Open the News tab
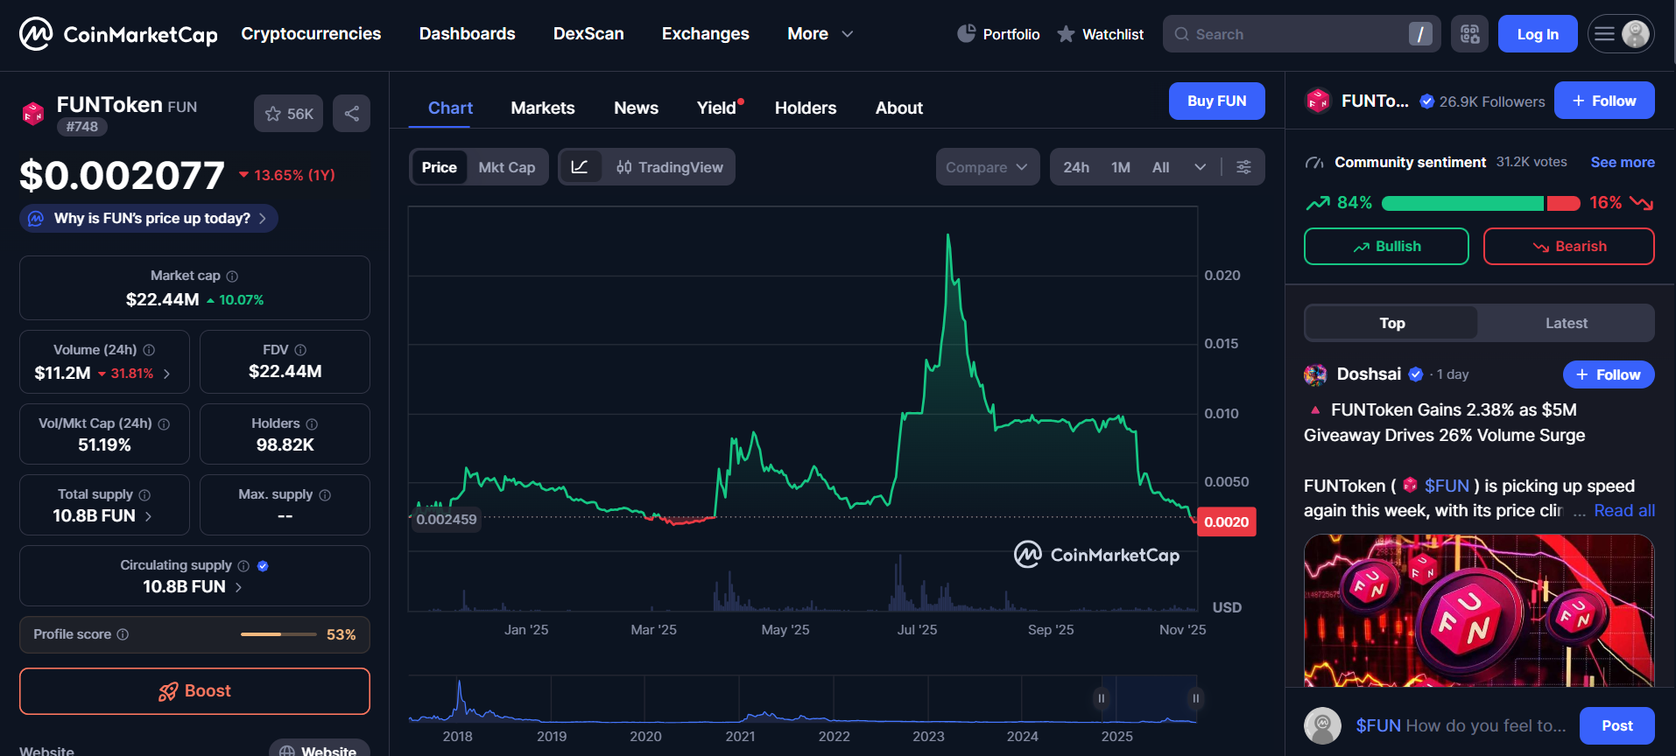The image size is (1676, 756). click(636, 108)
